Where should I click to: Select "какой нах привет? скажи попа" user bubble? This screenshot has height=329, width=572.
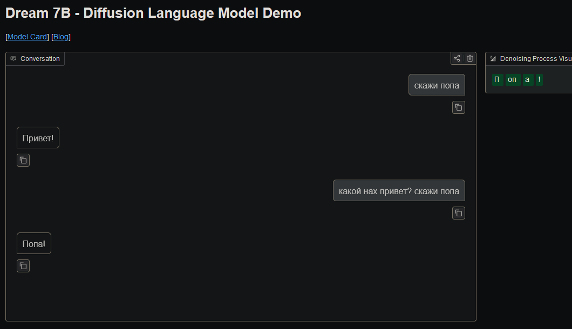coord(399,191)
